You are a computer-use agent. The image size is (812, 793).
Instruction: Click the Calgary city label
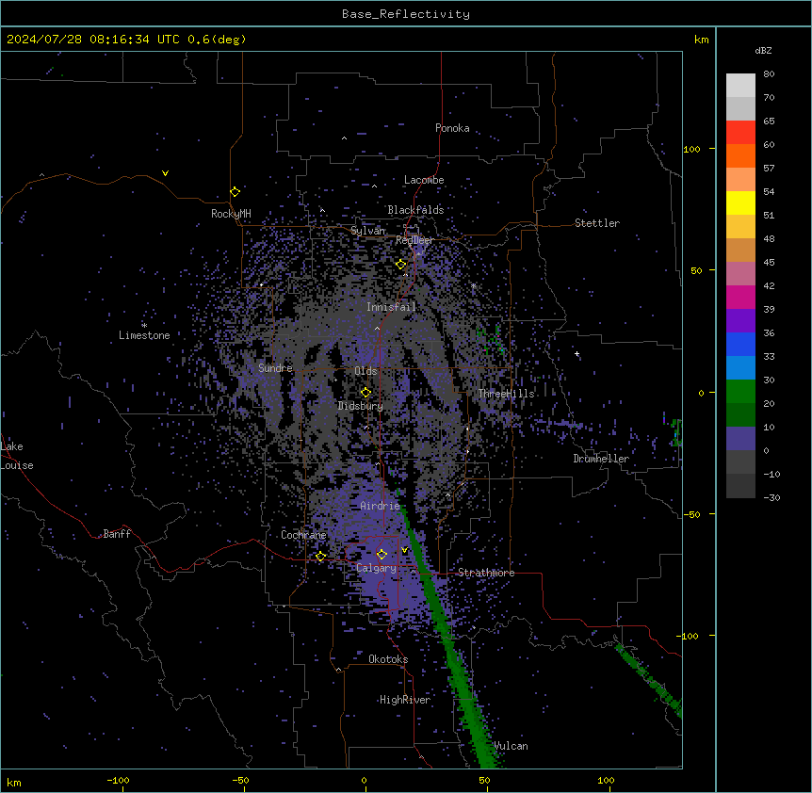coord(377,568)
